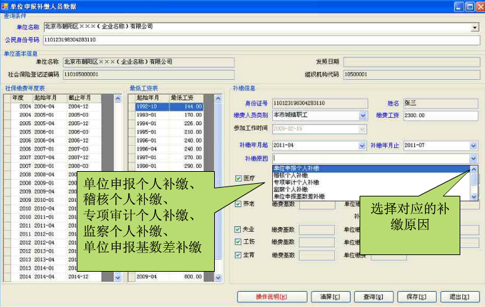Click the 失业 缴费基数 field
Image resolution: width=485 pixels, height=307 pixels.
[317, 230]
